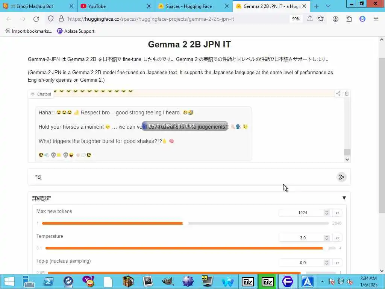
Task: Set the Top-p nucleus sampling slider
Action: [x=191, y=273]
